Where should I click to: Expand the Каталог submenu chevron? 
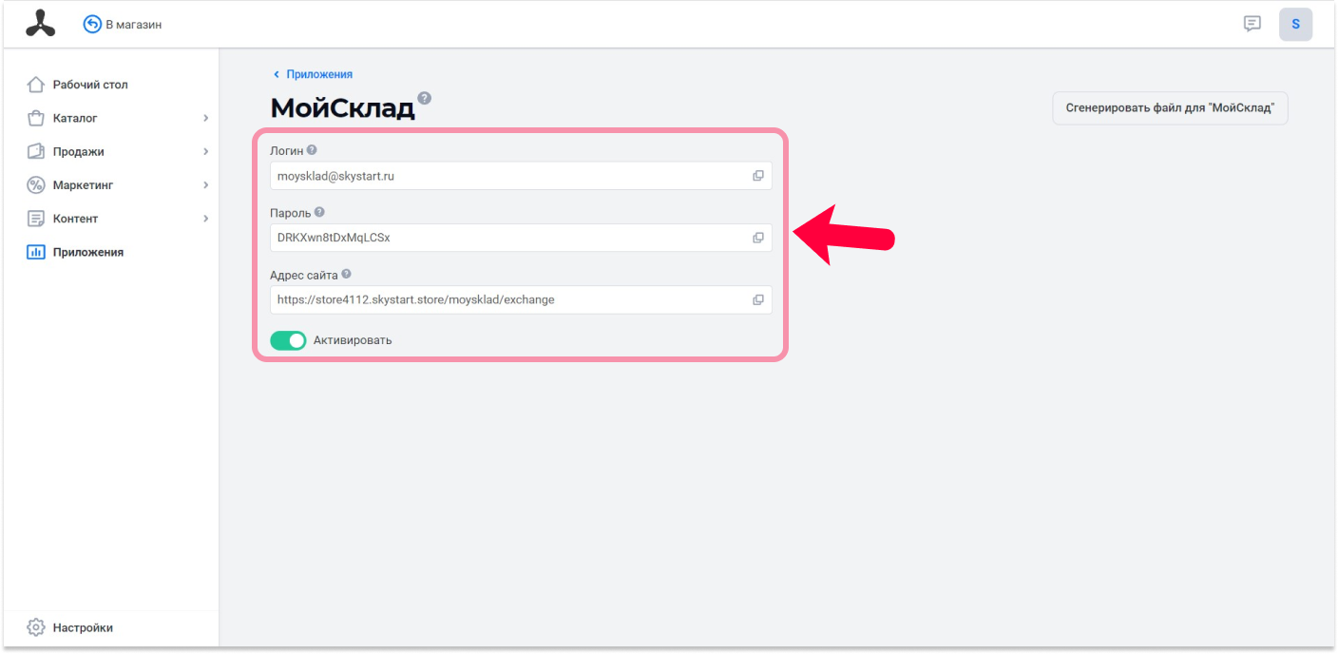pos(206,119)
